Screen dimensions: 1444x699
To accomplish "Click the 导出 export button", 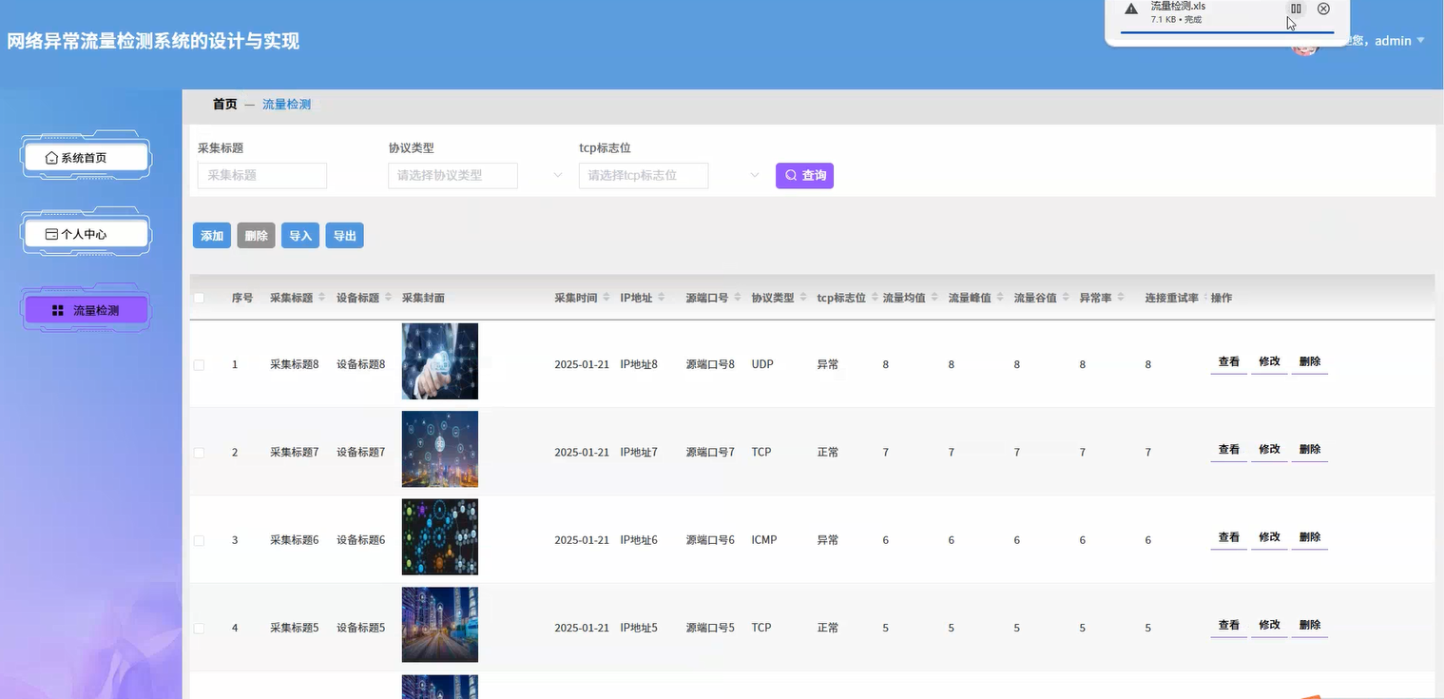I will coord(344,235).
